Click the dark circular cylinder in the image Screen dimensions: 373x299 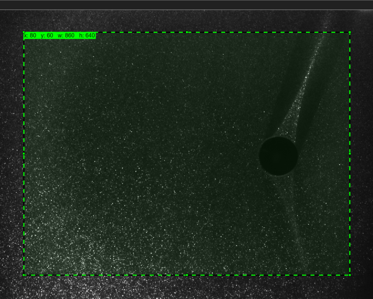[278, 156]
